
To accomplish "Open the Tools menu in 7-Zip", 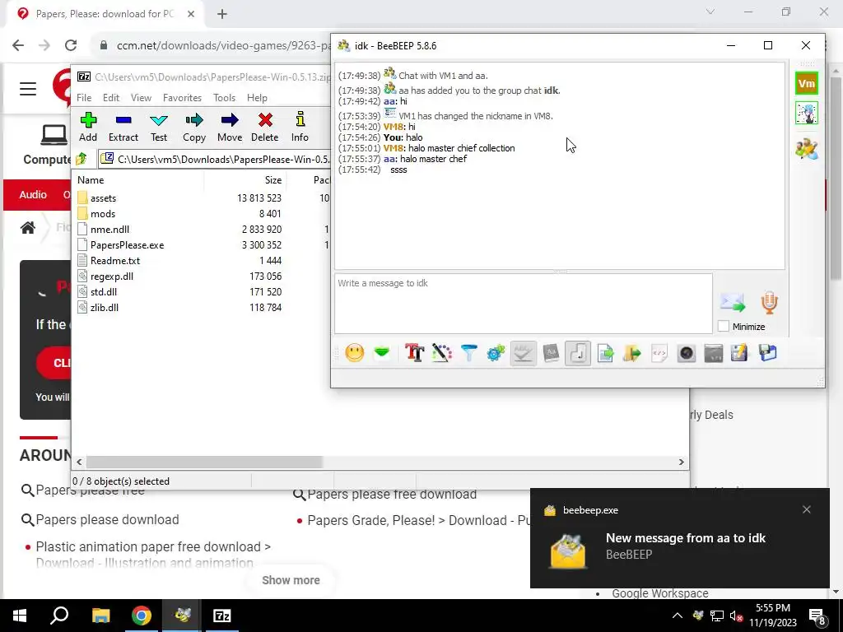I will pyautogui.click(x=224, y=98).
